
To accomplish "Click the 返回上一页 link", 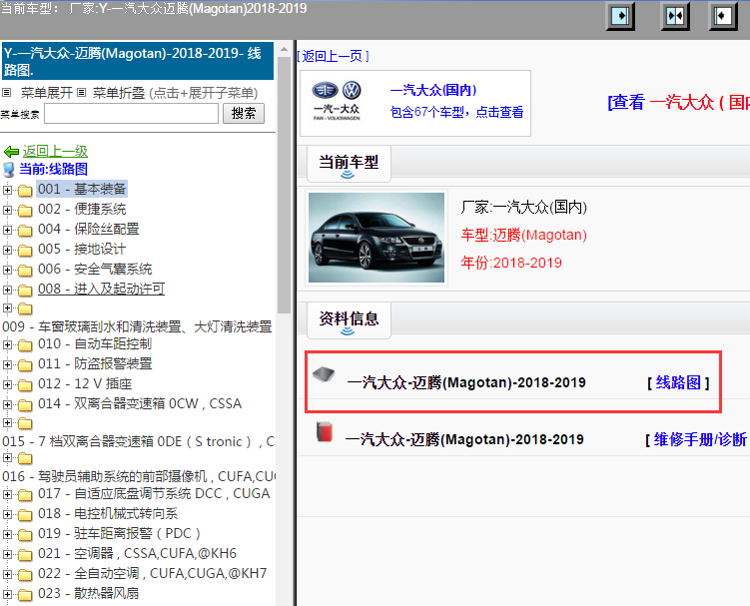I will (x=333, y=57).
